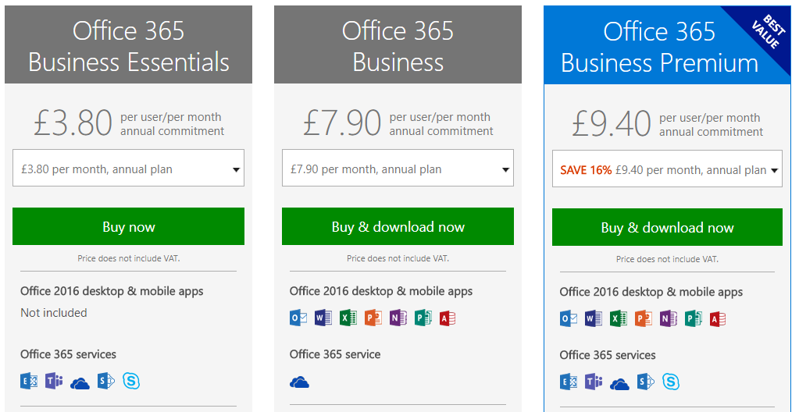Open the SAVE 16% £9.40 plan dropdown
The height and width of the screenshot is (412, 799).
pyautogui.click(x=667, y=169)
